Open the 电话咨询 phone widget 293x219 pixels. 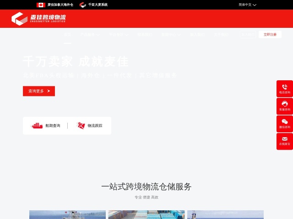tap(285, 89)
